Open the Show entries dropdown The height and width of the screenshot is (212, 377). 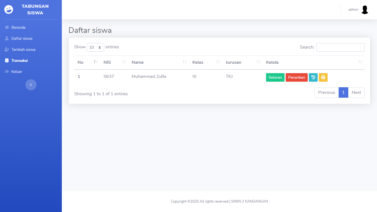coord(95,47)
